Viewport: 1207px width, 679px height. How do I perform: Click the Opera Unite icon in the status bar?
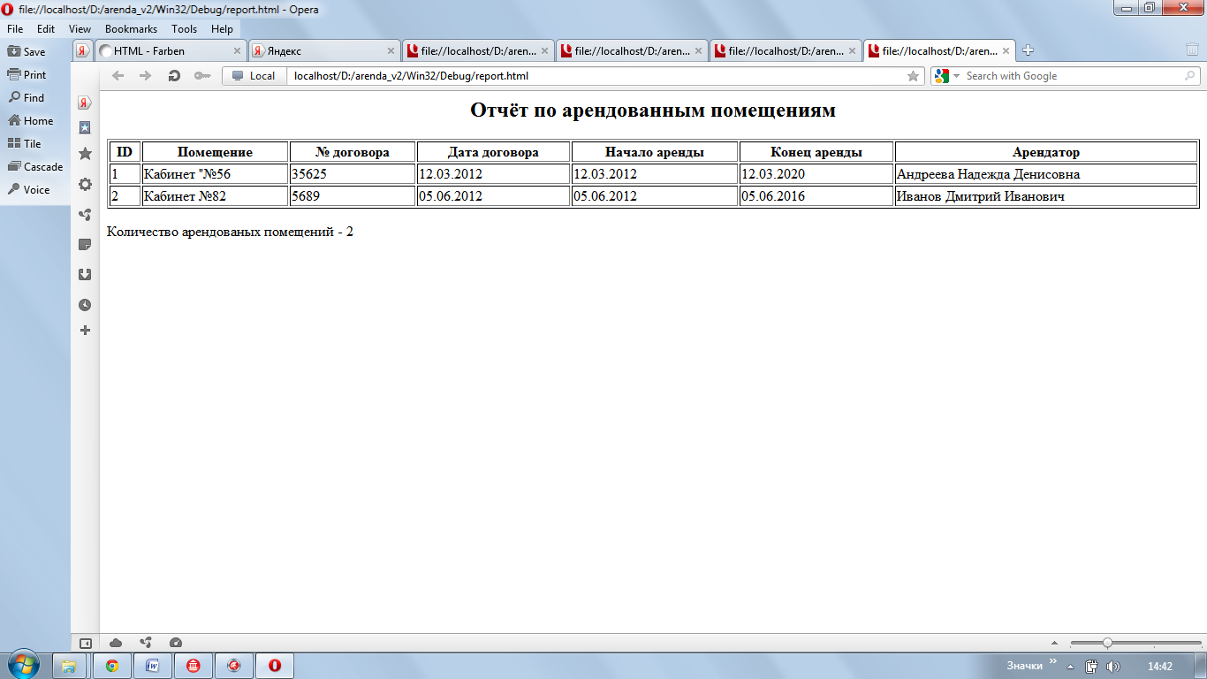click(146, 643)
